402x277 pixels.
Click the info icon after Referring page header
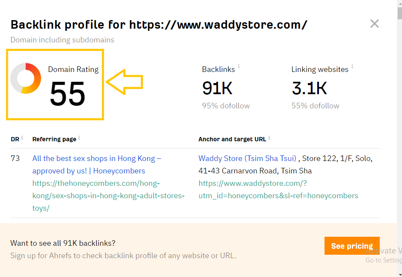79,138
